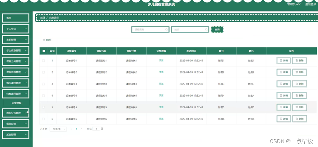Click the 订单编号4 cell
This screenshot has height=147, width=318.
pos(71,95)
